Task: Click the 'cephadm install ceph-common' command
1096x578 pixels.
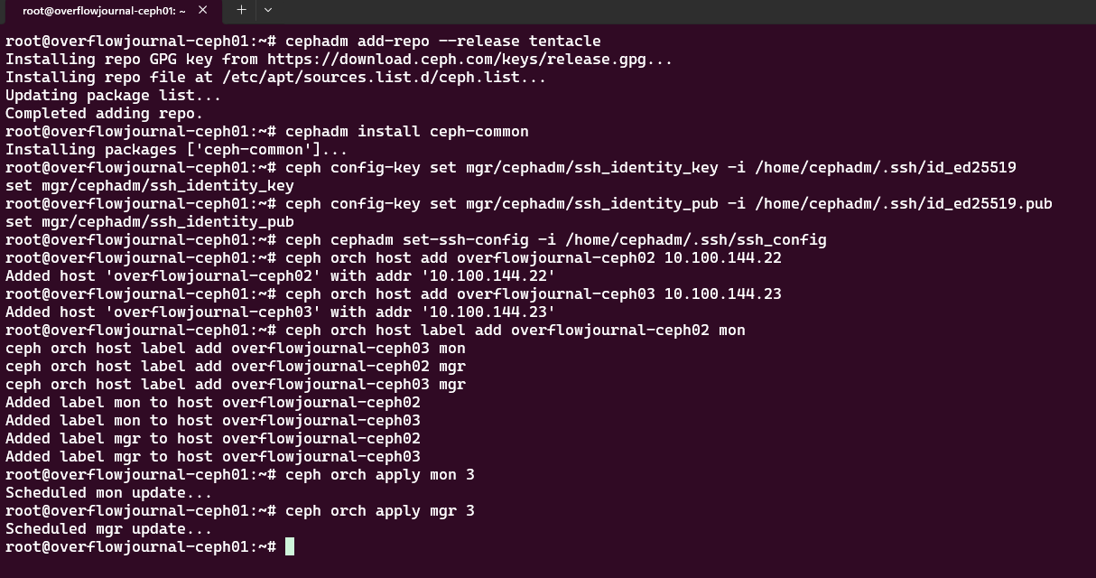Action: pos(406,132)
